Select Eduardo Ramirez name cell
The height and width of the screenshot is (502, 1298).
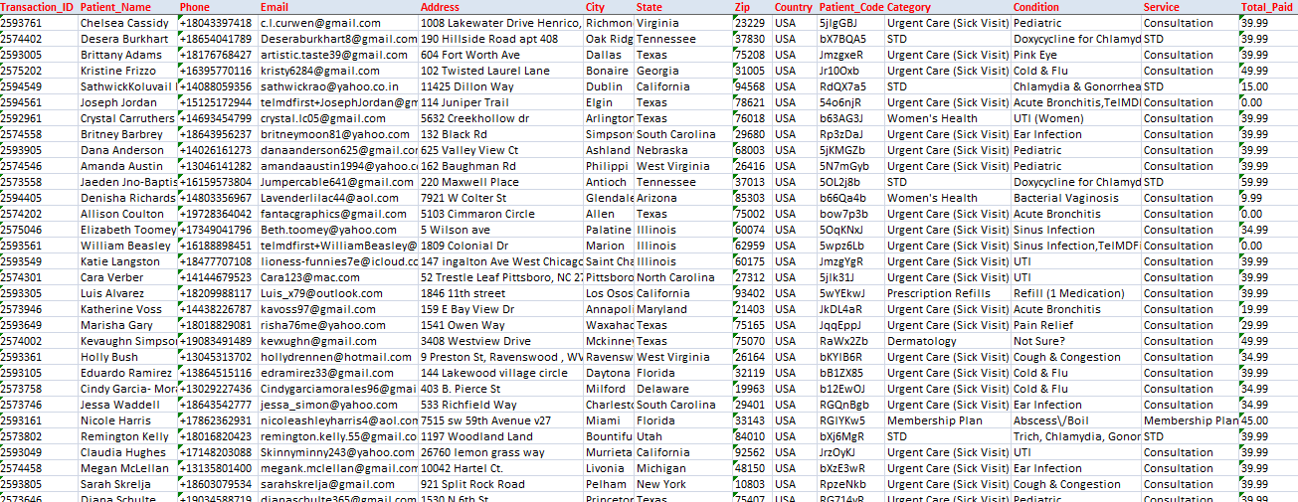pyautogui.click(x=127, y=373)
